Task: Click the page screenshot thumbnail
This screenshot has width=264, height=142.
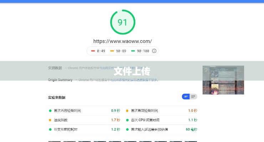Action: [x=223, y=80]
